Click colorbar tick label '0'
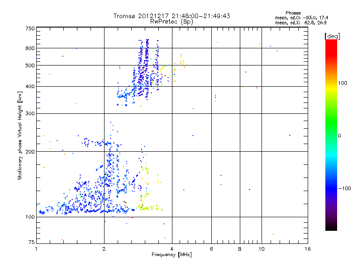Image resolution: width=362 pixels, height=271 pixels. [x=339, y=136]
